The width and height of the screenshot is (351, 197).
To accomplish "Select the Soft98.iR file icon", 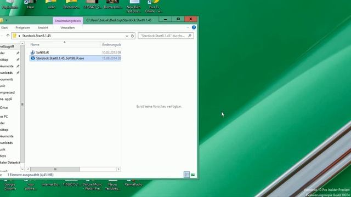I will pyautogui.click(x=33, y=53).
